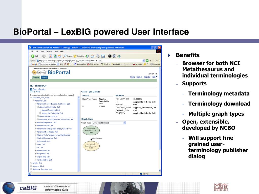259x194 pixels.
Task: Click the green Refresh page icon
Action: pyautogui.click(x=55, y=56)
